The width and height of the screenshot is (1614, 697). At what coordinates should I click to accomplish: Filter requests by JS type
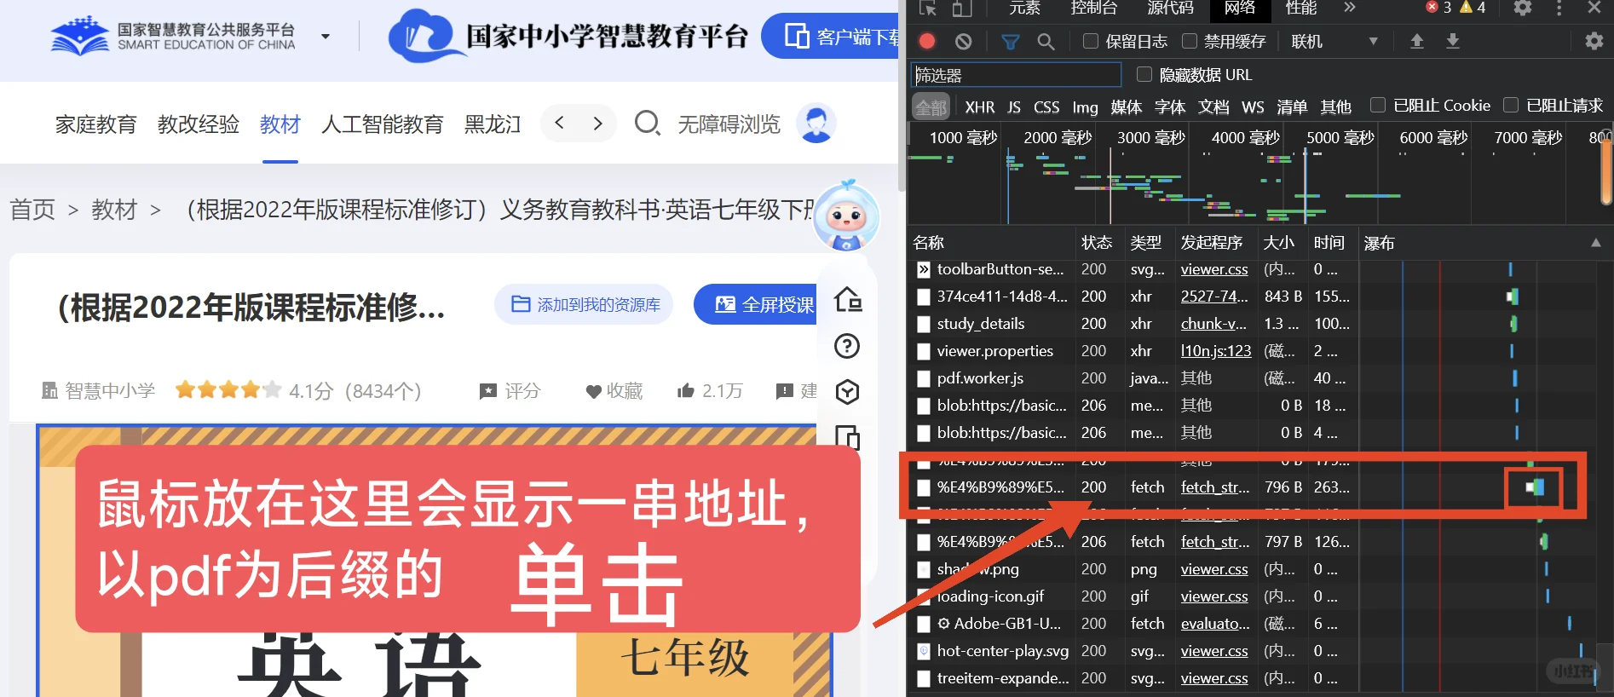point(1013,107)
